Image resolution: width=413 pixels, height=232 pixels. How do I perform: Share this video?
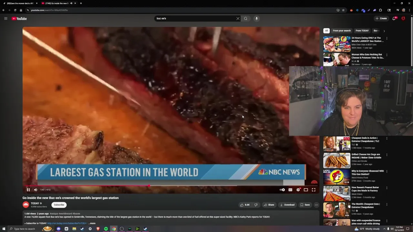[269, 205]
